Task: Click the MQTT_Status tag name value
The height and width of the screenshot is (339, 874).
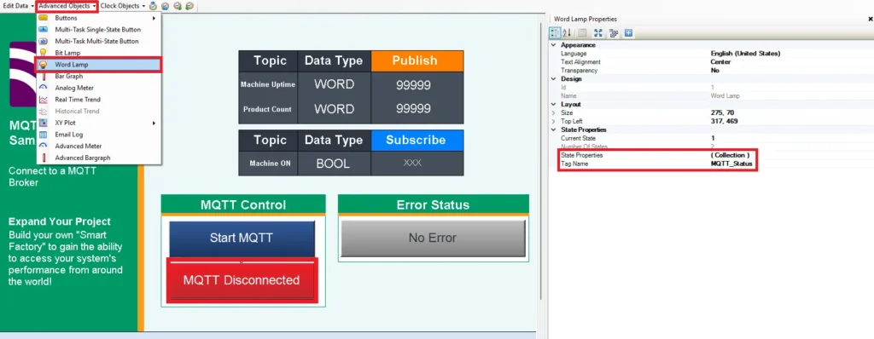Action: point(731,164)
